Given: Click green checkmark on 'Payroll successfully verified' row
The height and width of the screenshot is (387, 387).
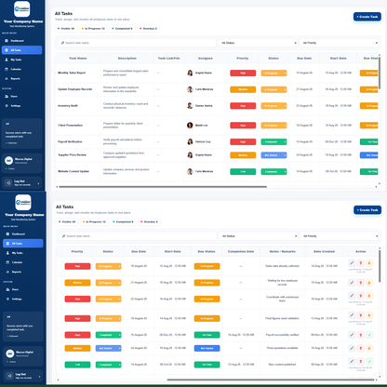Looking at the screenshot, I should click(369, 335).
